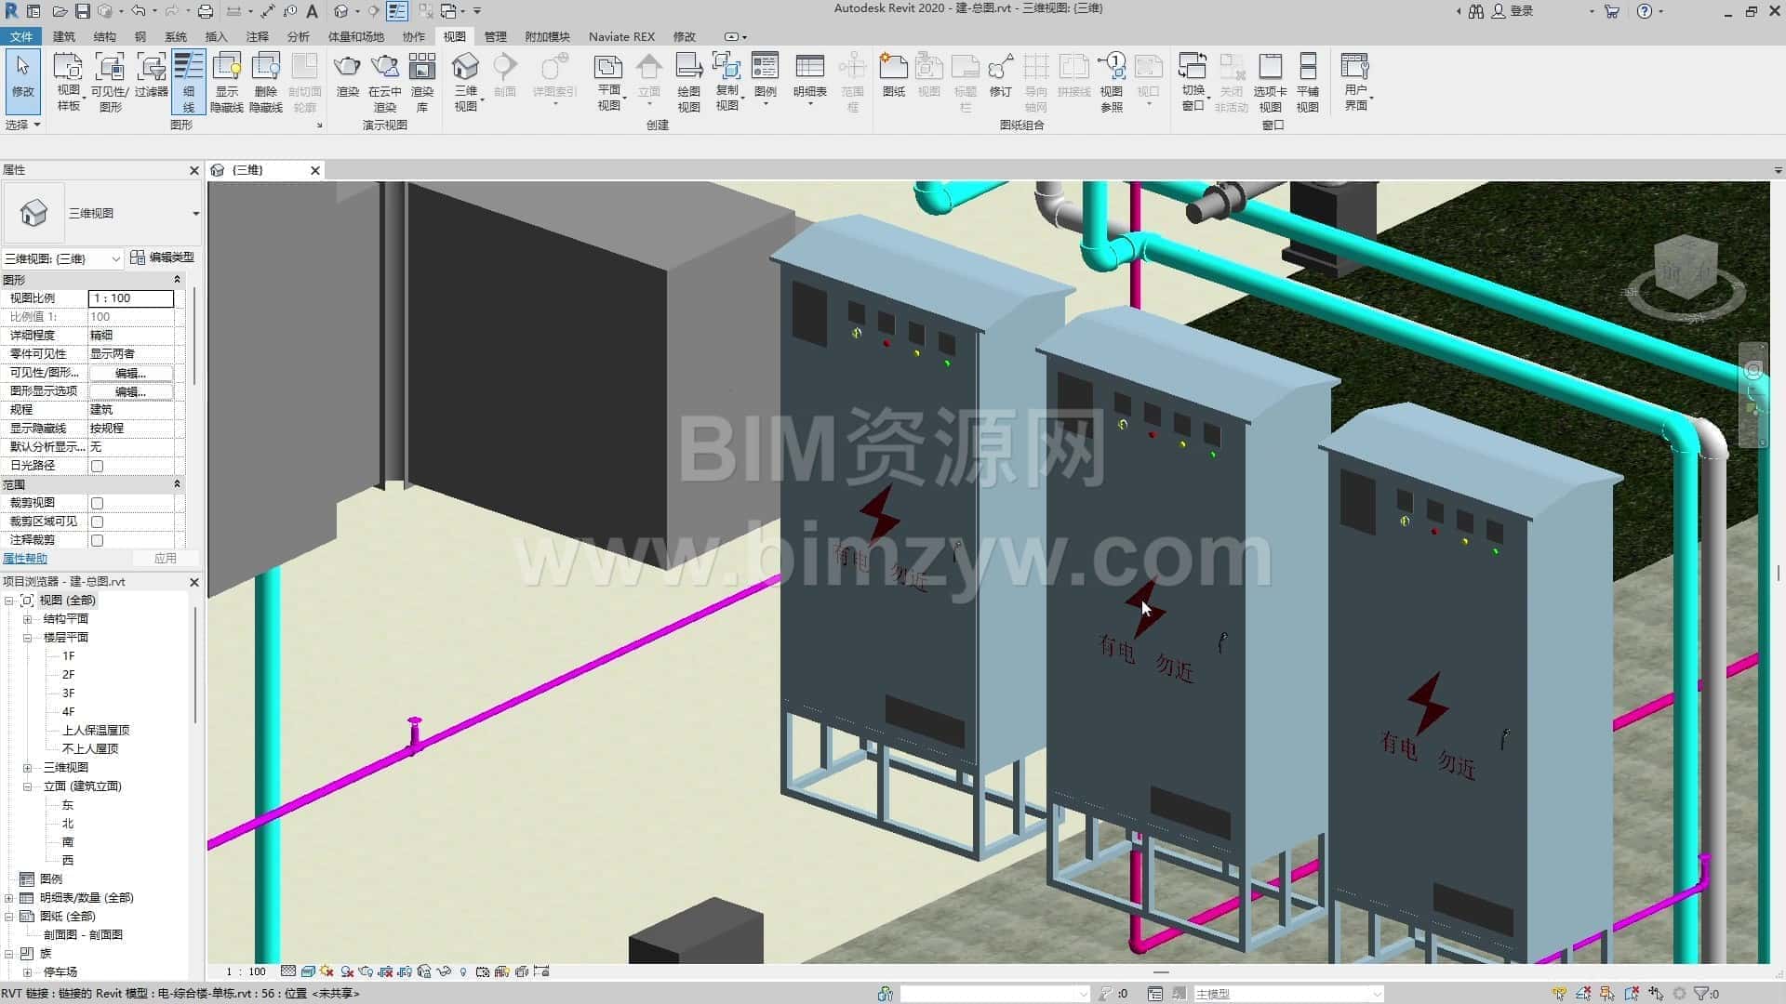1786x1004 pixels.
Task: Click Tile Views (平铺视图) tool
Action: tap(1308, 82)
